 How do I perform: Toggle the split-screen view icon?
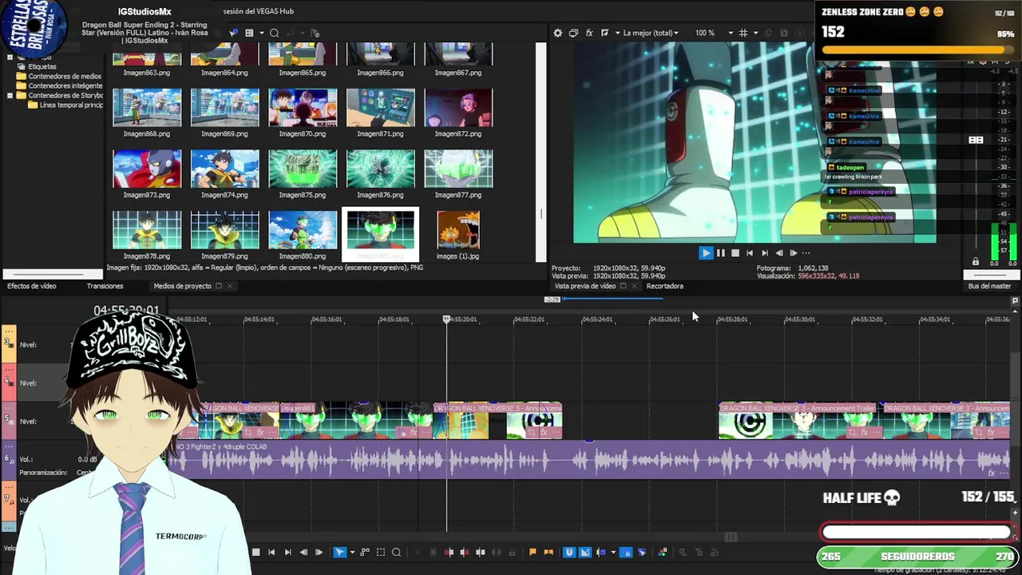pyautogui.click(x=604, y=33)
